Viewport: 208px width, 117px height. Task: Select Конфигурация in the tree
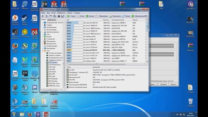(52, 46)
